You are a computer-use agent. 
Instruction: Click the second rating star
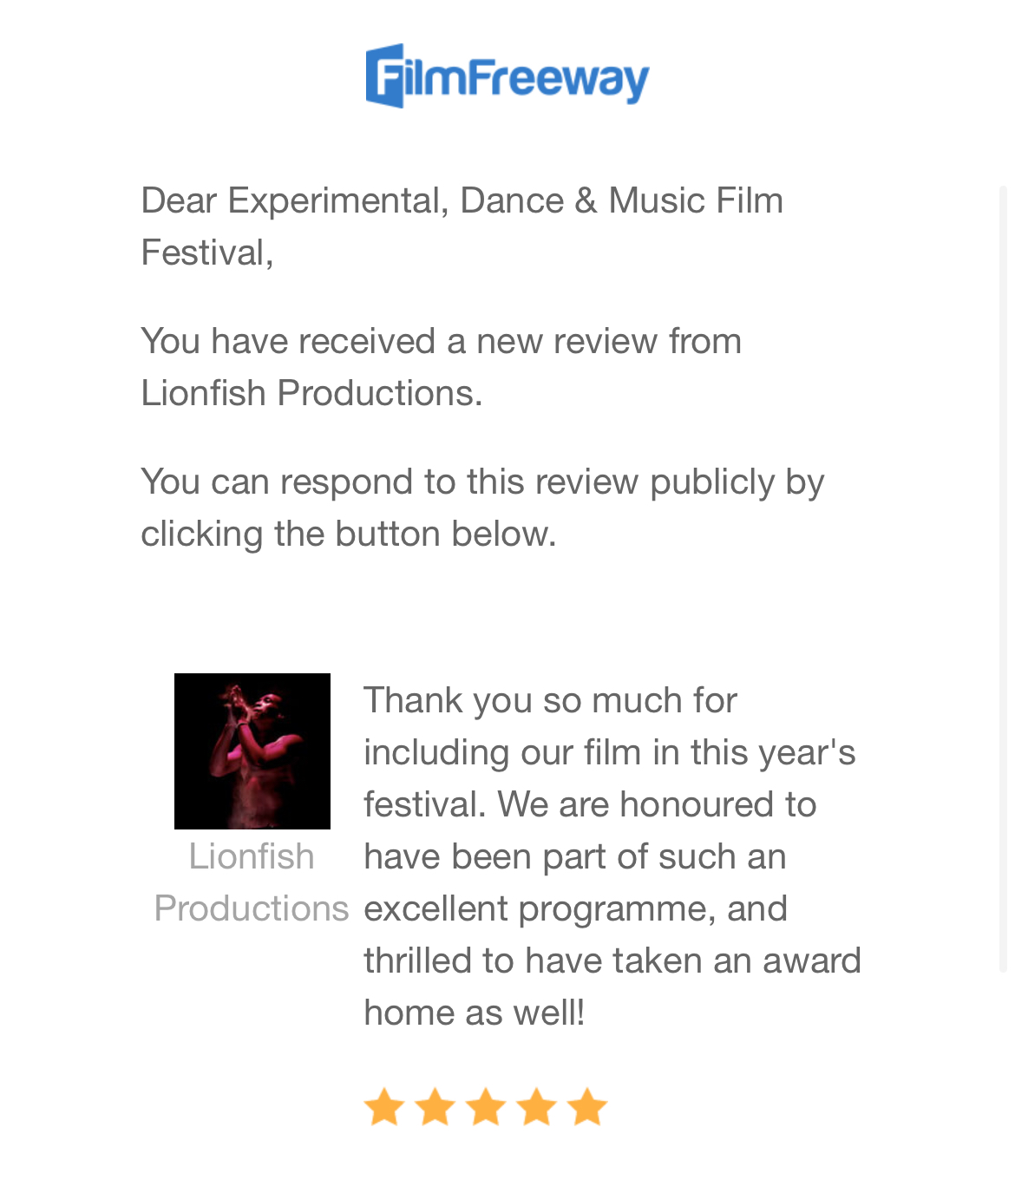[435, 1107]
